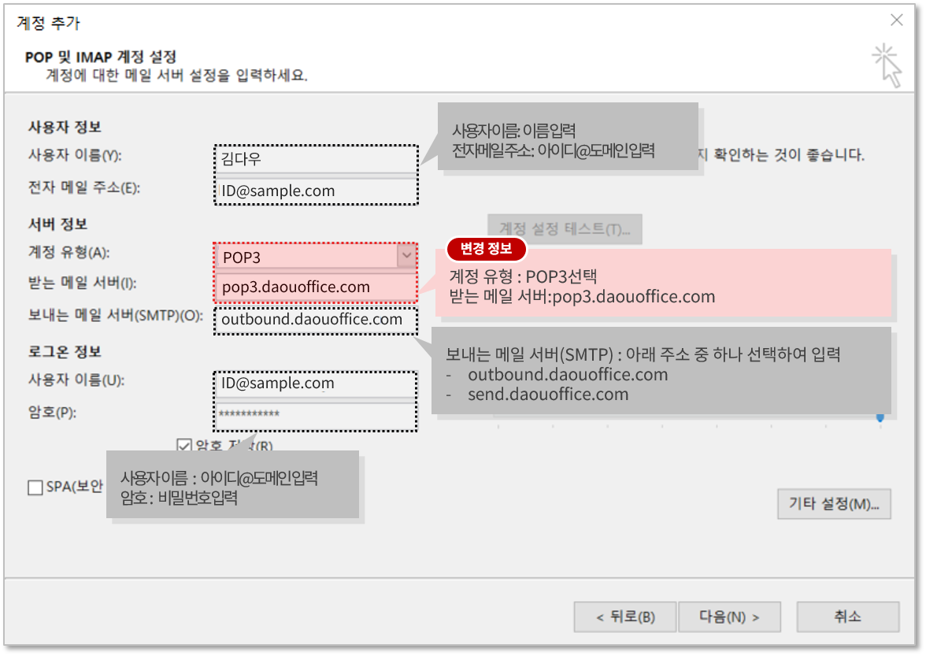The width and height of the screenshot is (926, 656).
Task: Click the 보내는 메일 서버(SMTP) field
Action: click(x=315, y=320)
